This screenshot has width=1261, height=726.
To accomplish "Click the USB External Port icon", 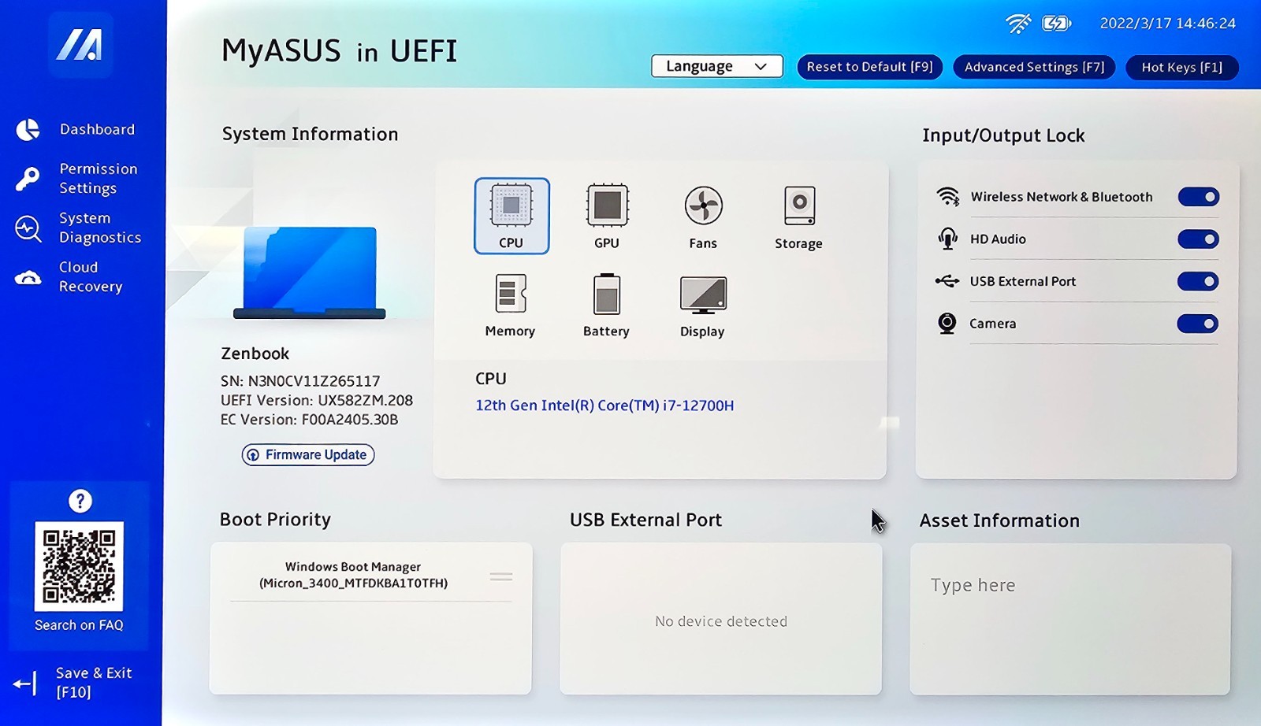I will (x=947, y=281).
